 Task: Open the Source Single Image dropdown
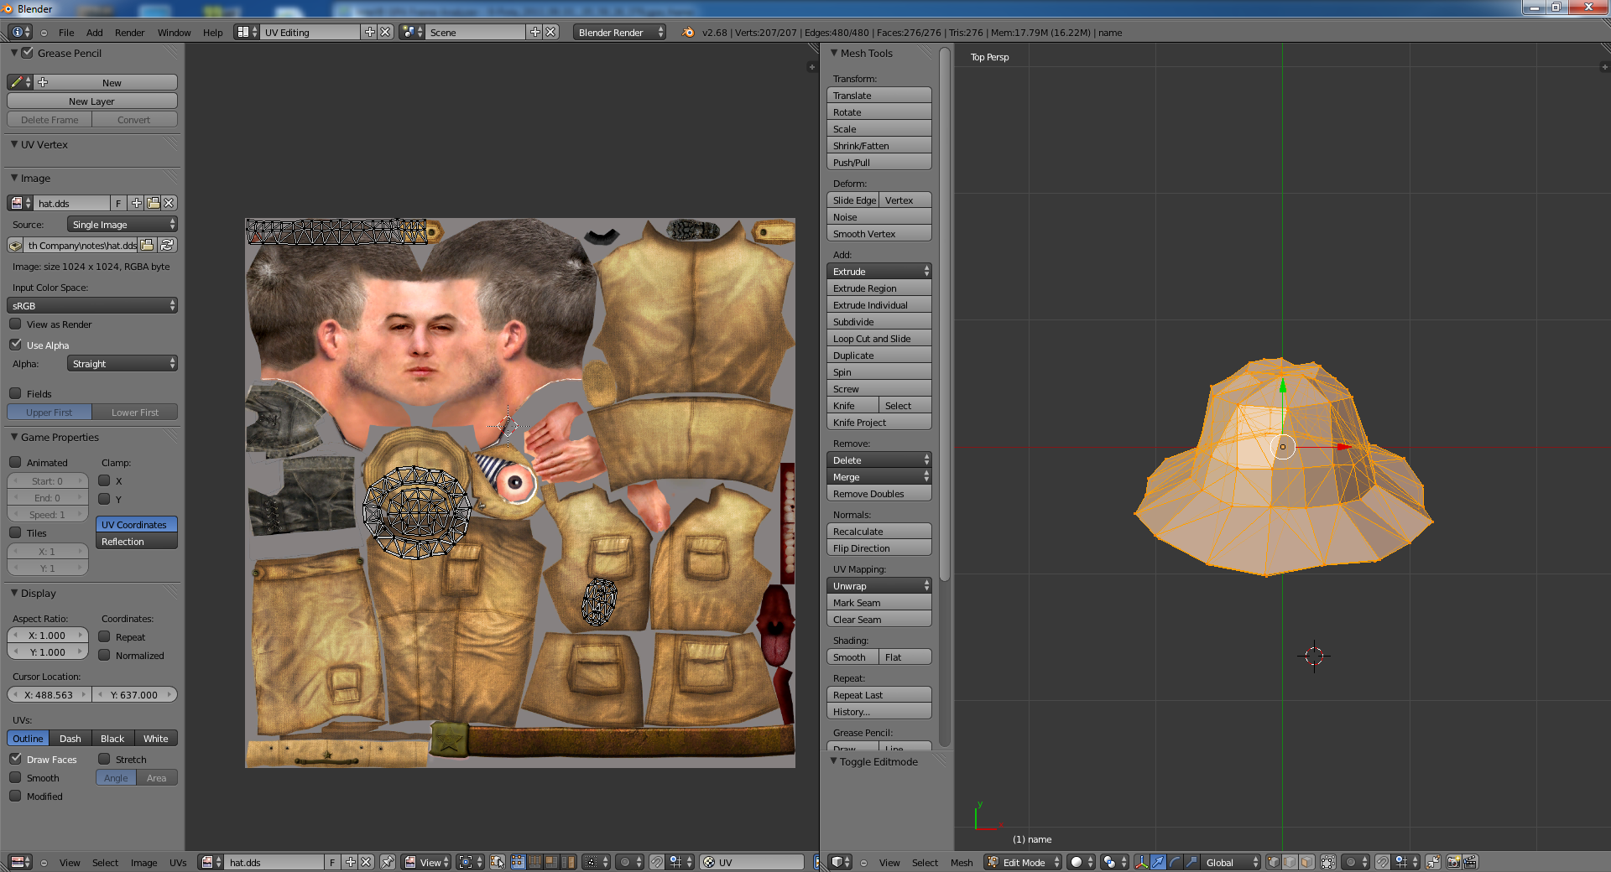point(122,224)
